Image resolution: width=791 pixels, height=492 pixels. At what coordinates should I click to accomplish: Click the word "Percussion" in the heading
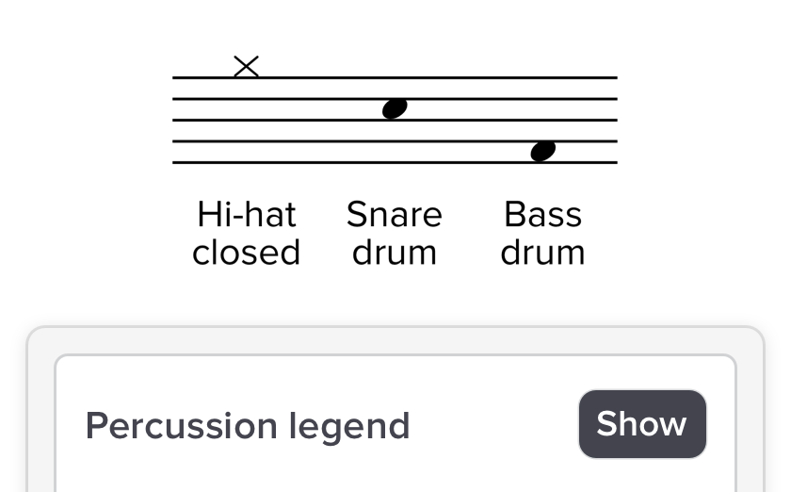click(x=166, y=426)
